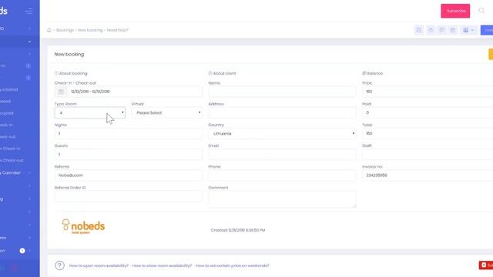Click the speech bubble icon in the top-right toolbar

[x=441, y=30]
